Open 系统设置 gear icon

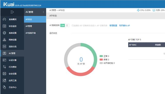point(4,33)
